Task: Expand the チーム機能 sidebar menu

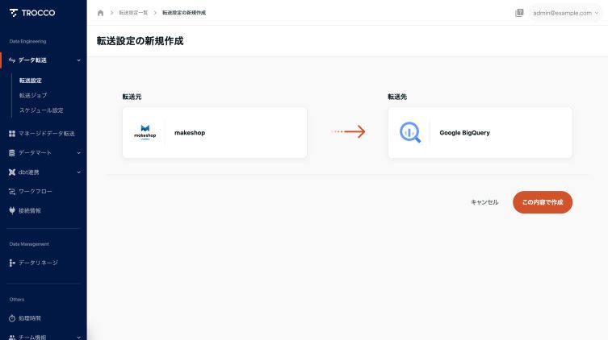Action: pyautogui.click(x=78, y=337)
